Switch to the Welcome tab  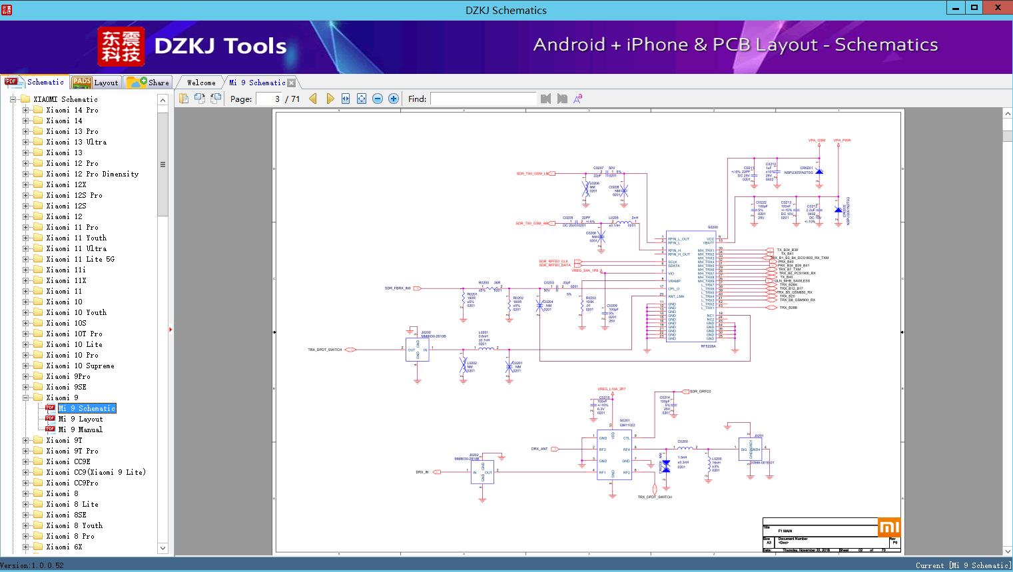coord(201,83)
